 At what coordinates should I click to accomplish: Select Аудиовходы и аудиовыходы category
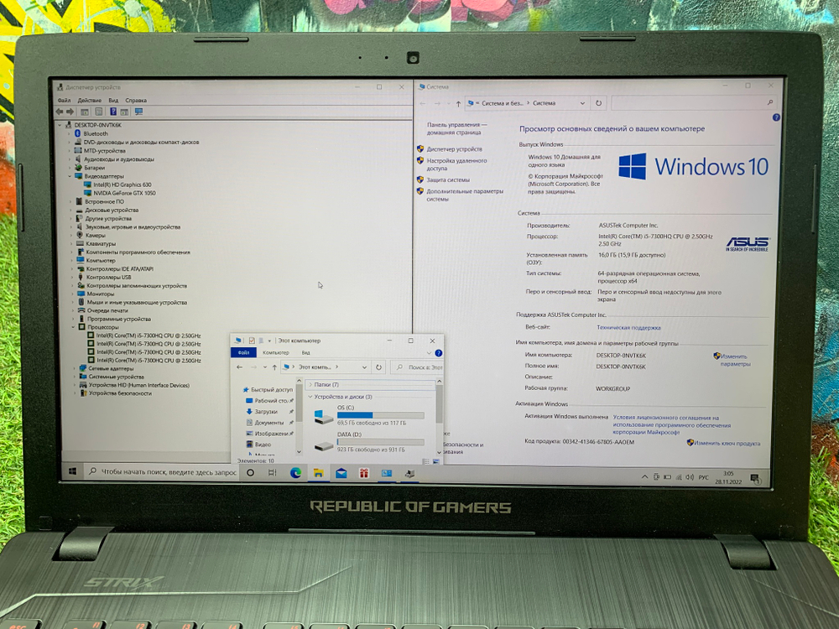pyautogui.click(x=119, y=159)
